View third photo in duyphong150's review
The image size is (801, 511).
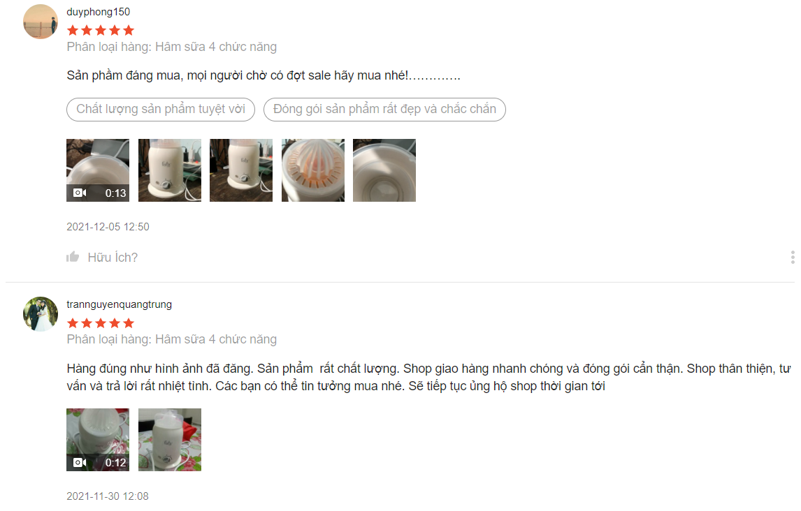coord(241,170)
